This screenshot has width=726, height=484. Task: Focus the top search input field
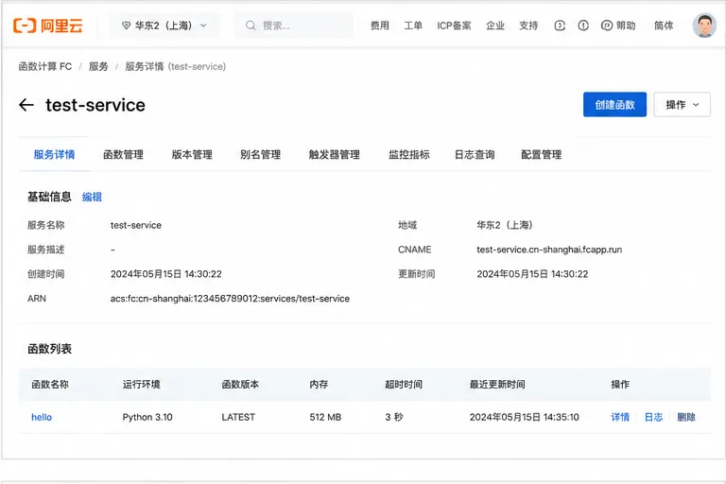294,26
